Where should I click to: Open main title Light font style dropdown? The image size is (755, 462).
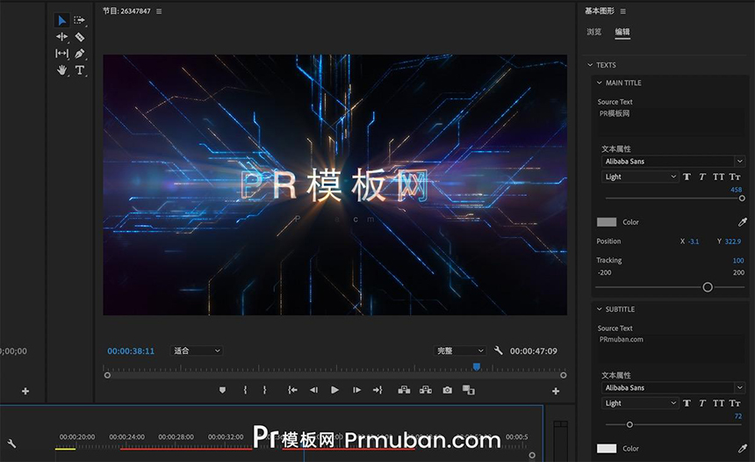pos(640,177)
